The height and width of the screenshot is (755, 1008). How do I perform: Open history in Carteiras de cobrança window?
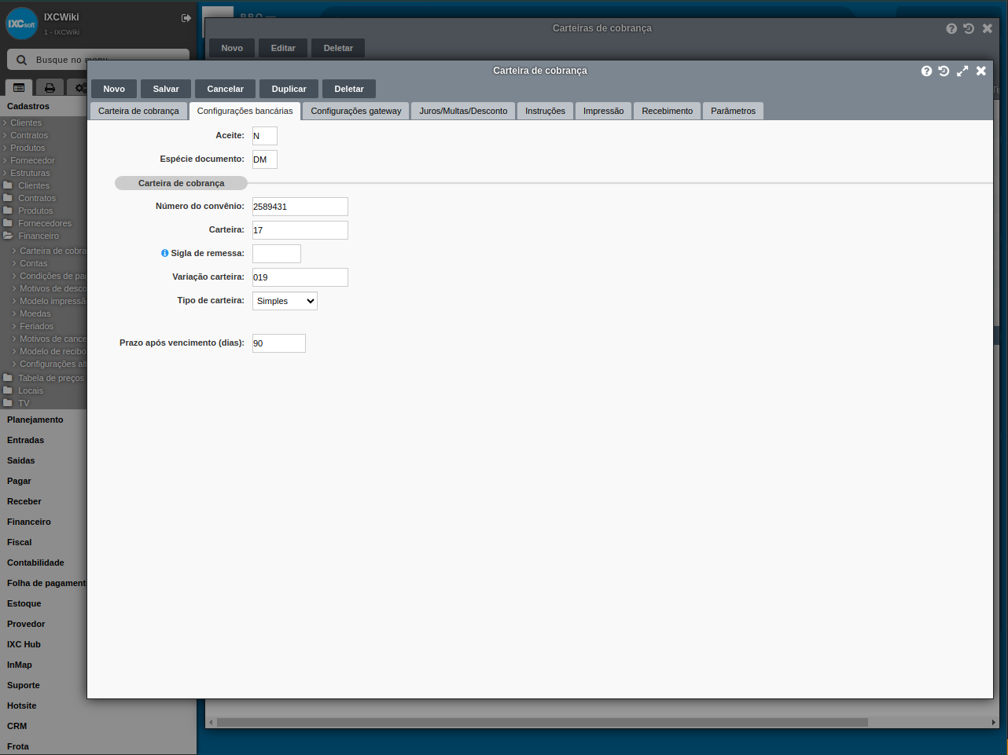(969, 28)
